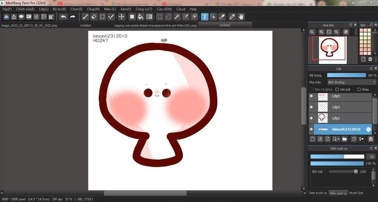Pick the Move tool with four arrows
The height and width of the screenshot is (202, 378).
pos(121,17)
